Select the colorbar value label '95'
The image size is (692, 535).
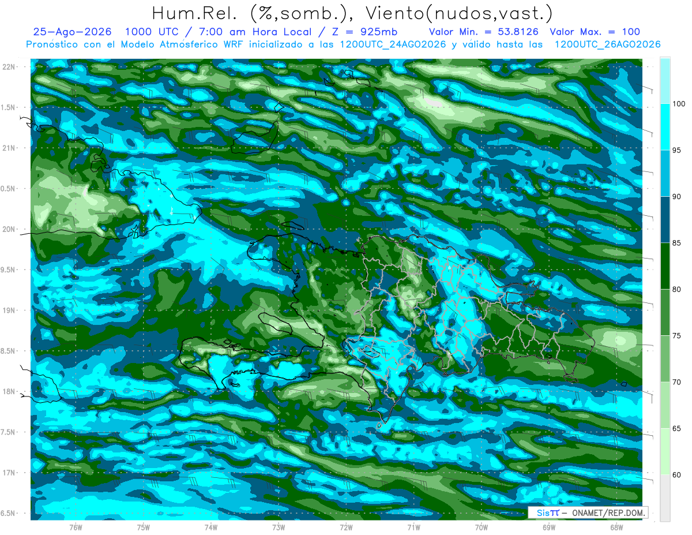pyautogui.click(x=678, y=151)
